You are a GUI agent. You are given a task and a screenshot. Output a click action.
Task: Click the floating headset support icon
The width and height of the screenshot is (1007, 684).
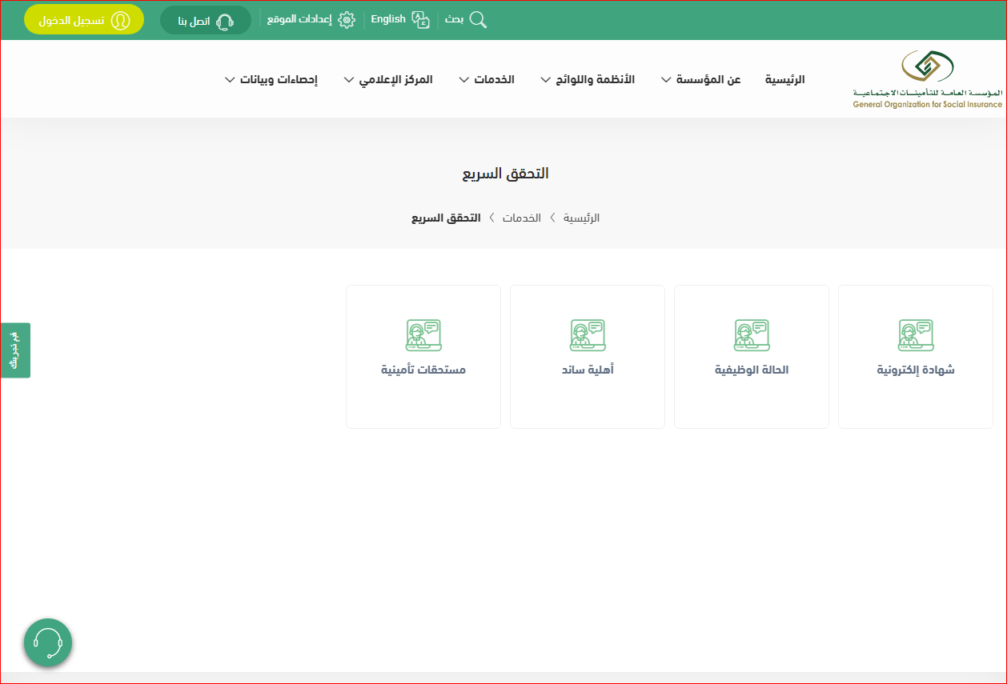[48, 642]
